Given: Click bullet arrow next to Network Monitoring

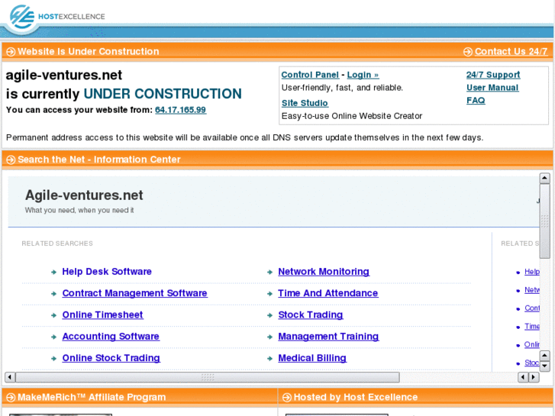Looking at the screenshot, I should click(x=269, y=272).
